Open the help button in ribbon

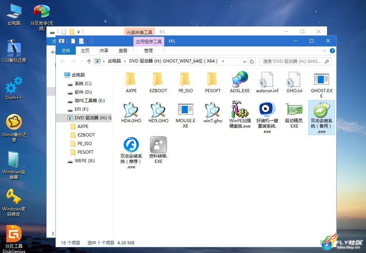pyautogui.click(x=332, y=51)
